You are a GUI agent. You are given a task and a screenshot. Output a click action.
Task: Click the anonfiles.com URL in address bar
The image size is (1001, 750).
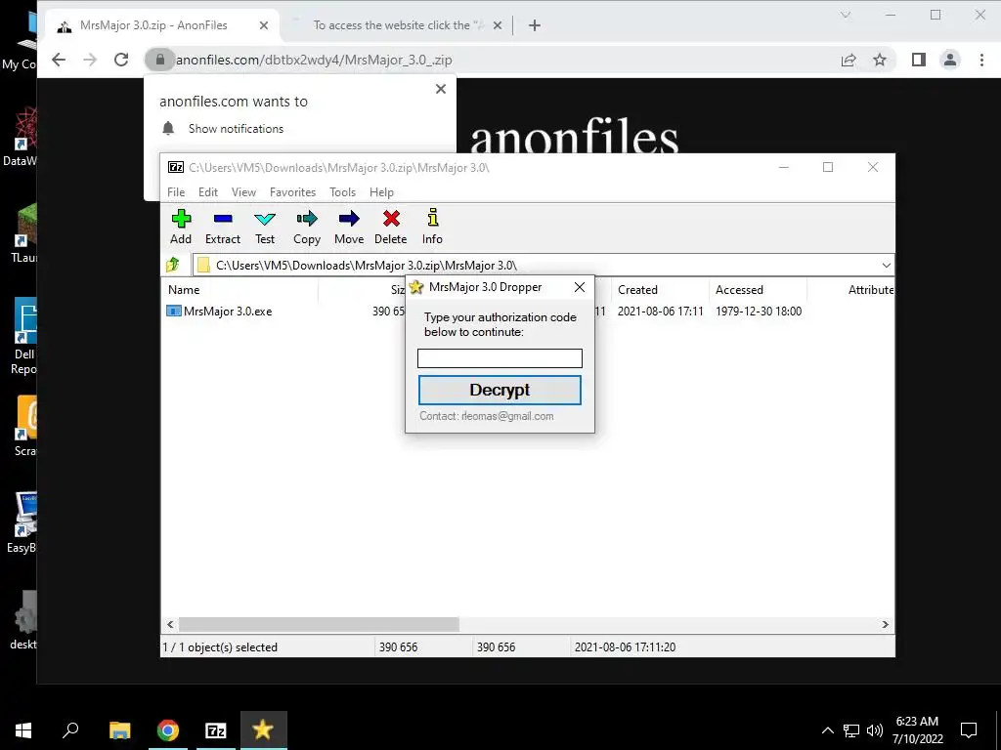coord(314,60)
